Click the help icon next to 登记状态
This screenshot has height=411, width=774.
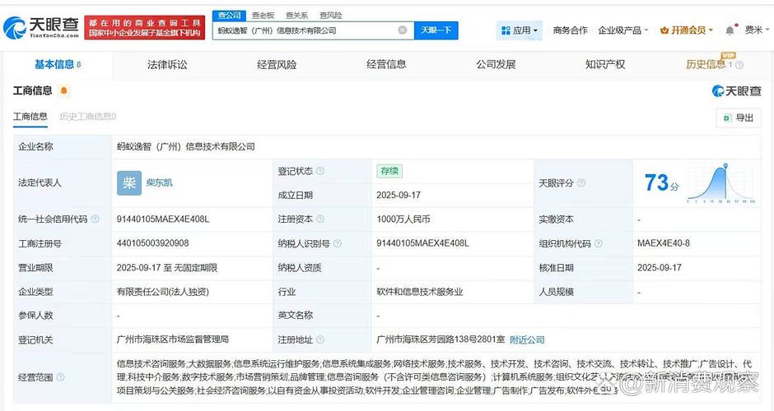(319, 171)
